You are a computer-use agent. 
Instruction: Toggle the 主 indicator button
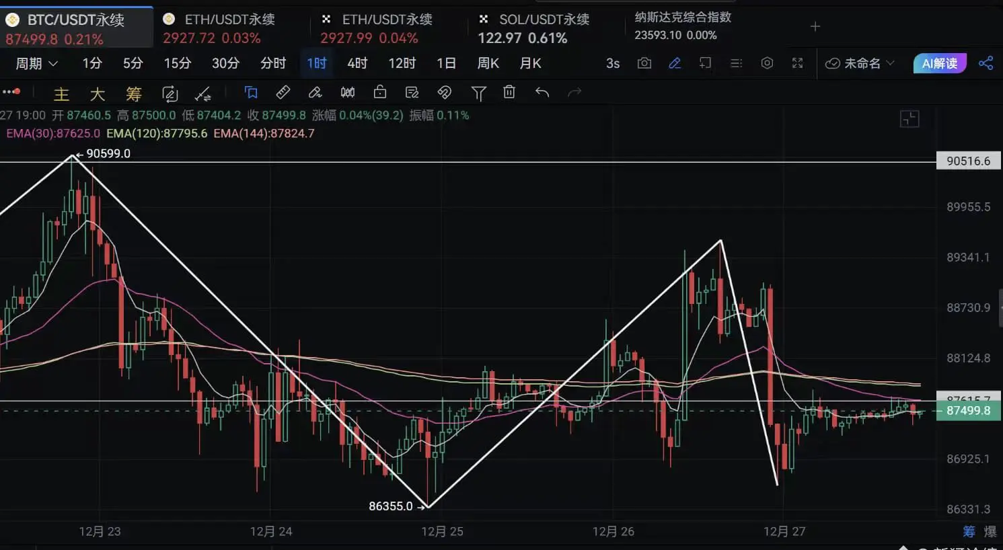[61, 93]
